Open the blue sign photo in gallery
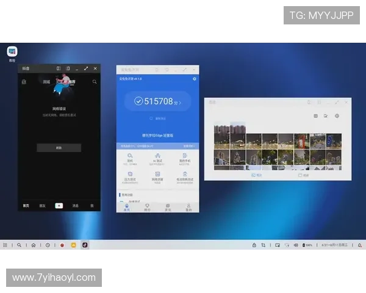 [334, 141]
